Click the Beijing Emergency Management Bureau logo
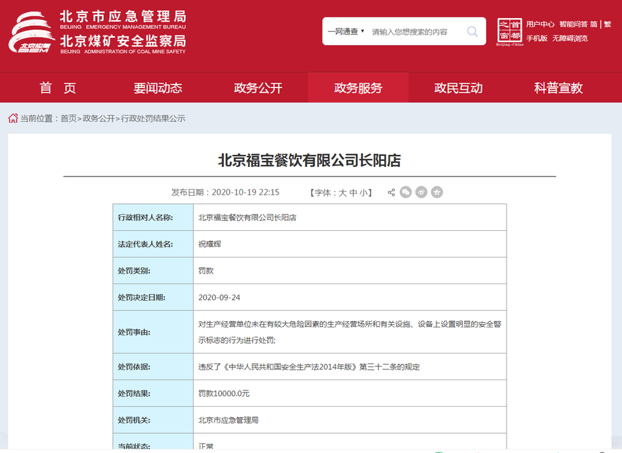 pyautogui.click(x=97, y=33)
